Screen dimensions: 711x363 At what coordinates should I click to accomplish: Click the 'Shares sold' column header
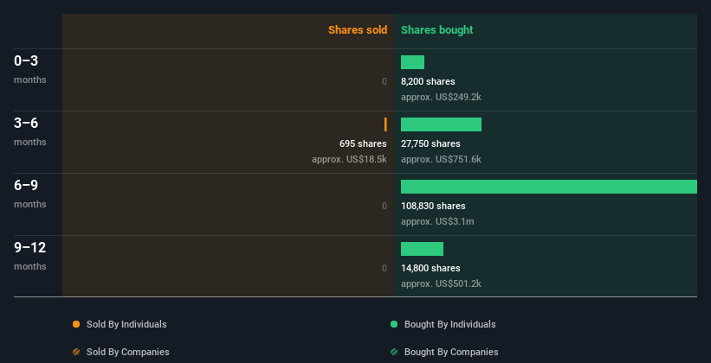pos(358,30)
